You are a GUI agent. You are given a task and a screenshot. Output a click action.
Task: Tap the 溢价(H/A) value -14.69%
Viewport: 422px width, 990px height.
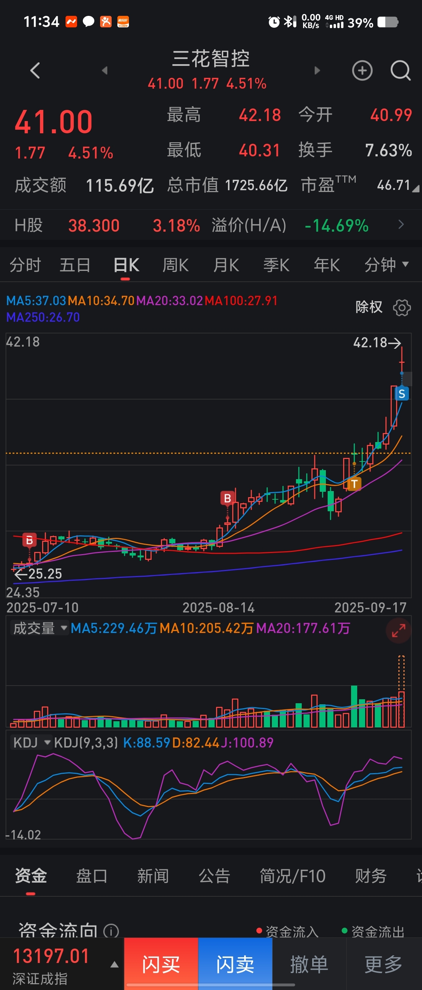pos(337,225)
